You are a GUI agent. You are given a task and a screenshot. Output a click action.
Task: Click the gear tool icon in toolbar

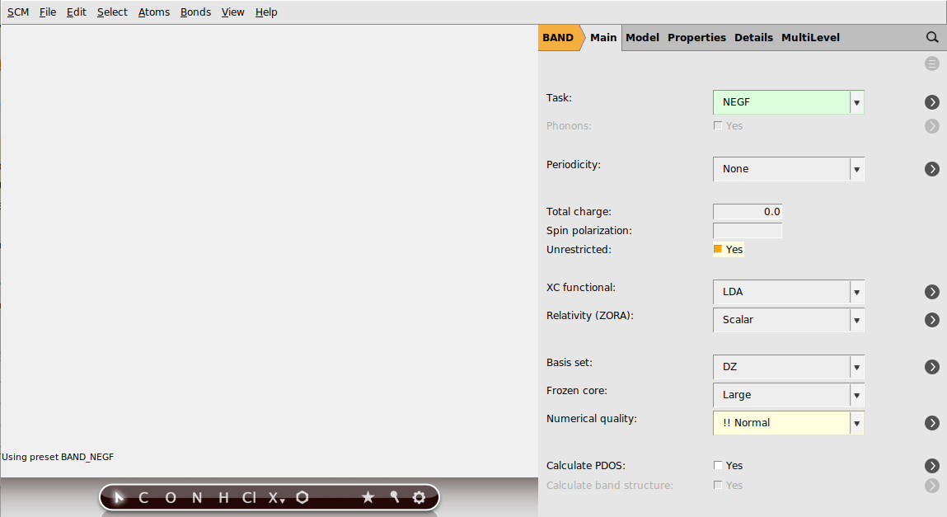pyautogui.click(x=419, y=497)
